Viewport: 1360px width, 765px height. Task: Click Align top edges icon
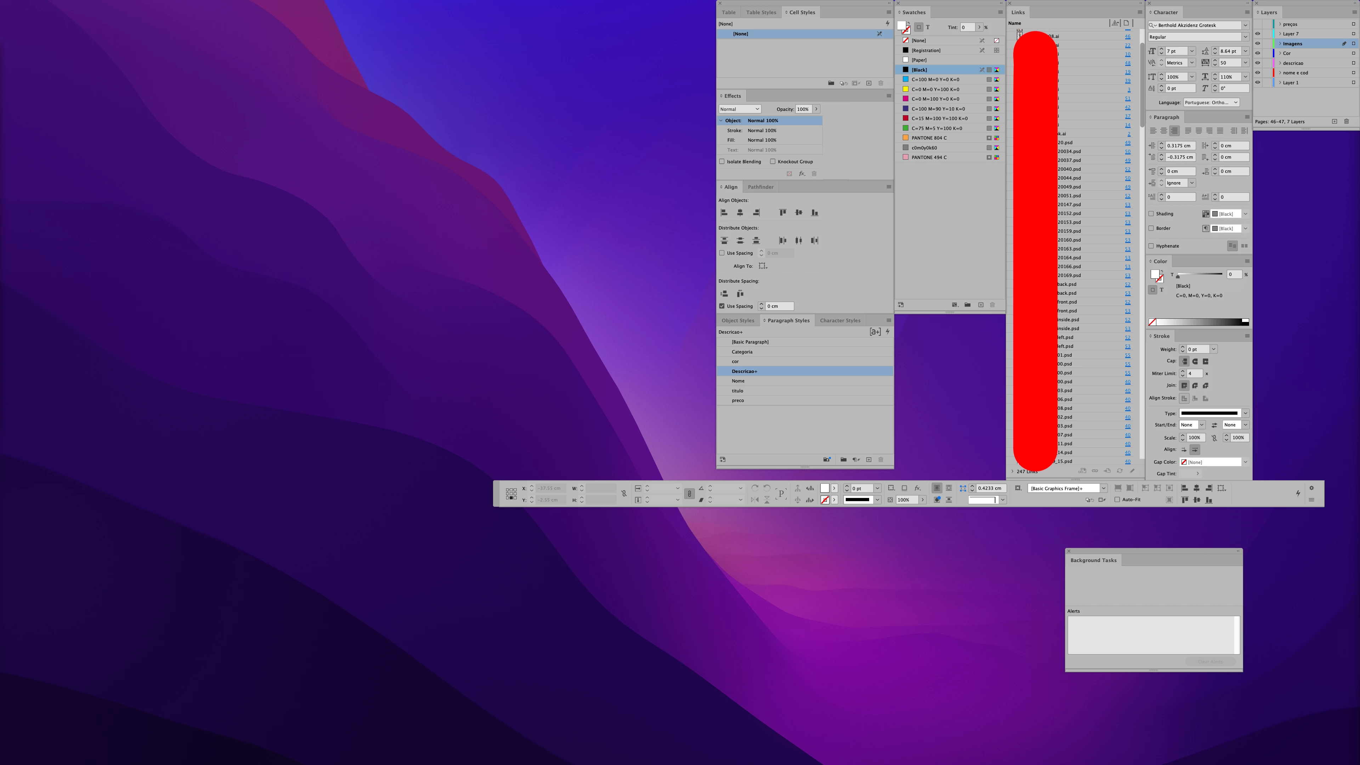(782, 213)
